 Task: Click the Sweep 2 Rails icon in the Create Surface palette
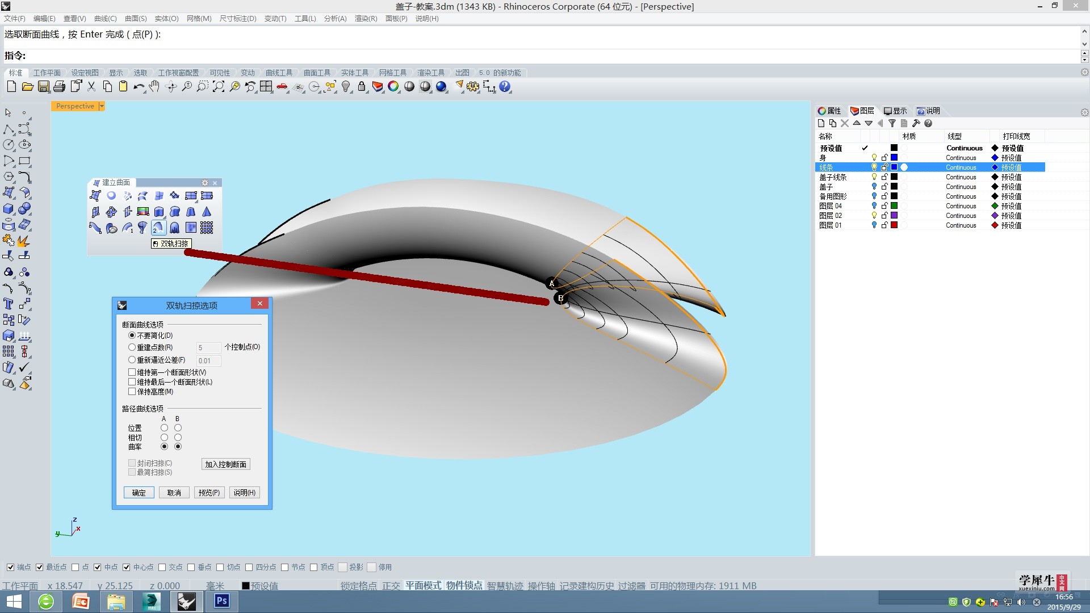(158, 228)
